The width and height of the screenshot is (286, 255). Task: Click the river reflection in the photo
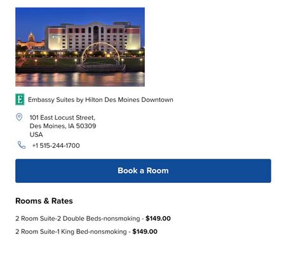[80, 79]
